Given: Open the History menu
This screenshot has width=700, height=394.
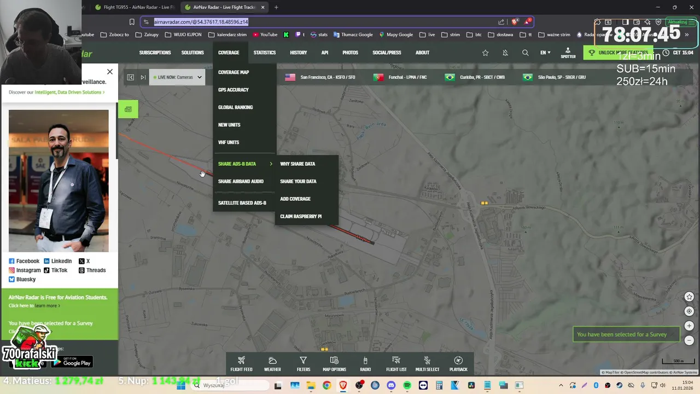Looking at the screenshot, I should [298, 53].
